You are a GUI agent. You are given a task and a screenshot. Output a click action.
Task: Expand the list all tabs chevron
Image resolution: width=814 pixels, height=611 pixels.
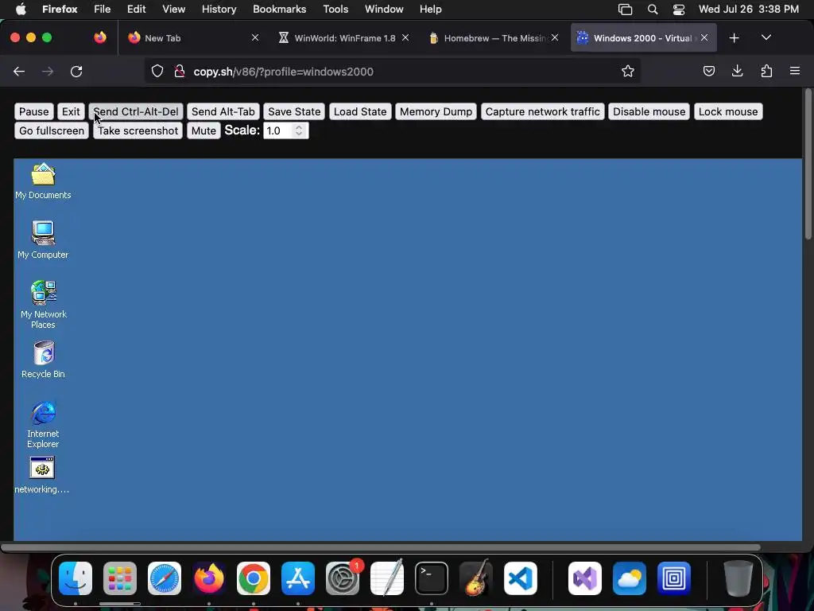(x=766, y=38)
